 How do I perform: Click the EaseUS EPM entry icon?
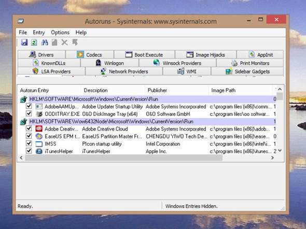pyautogui.click(x=39, y=136)
